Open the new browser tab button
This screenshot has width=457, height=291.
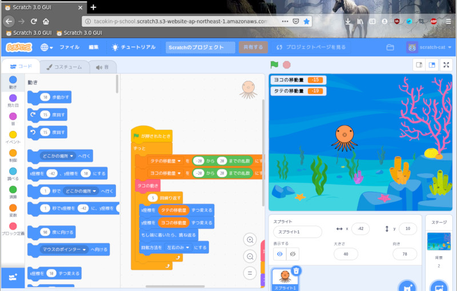pyautogui.click(x=93, y=7)
